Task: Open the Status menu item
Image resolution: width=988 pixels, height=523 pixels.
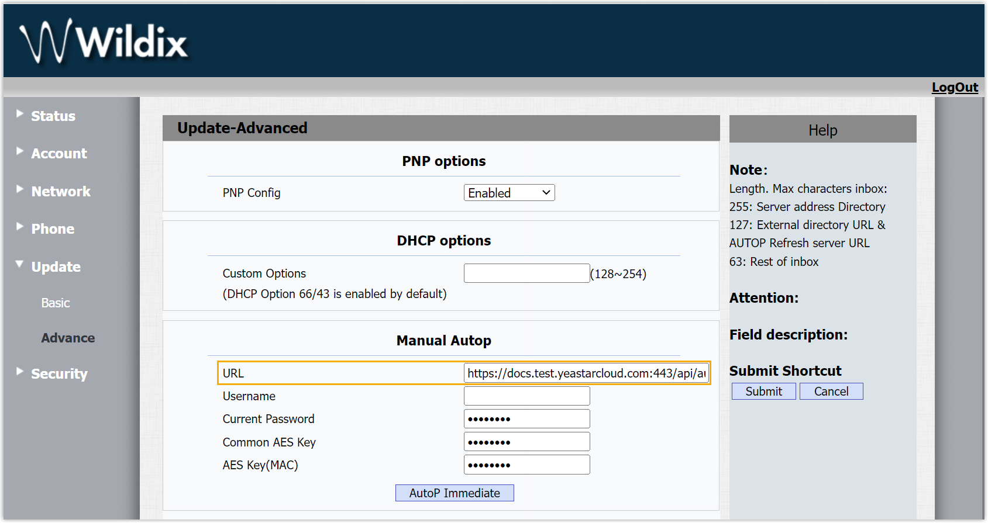Action: coord(53,116)
